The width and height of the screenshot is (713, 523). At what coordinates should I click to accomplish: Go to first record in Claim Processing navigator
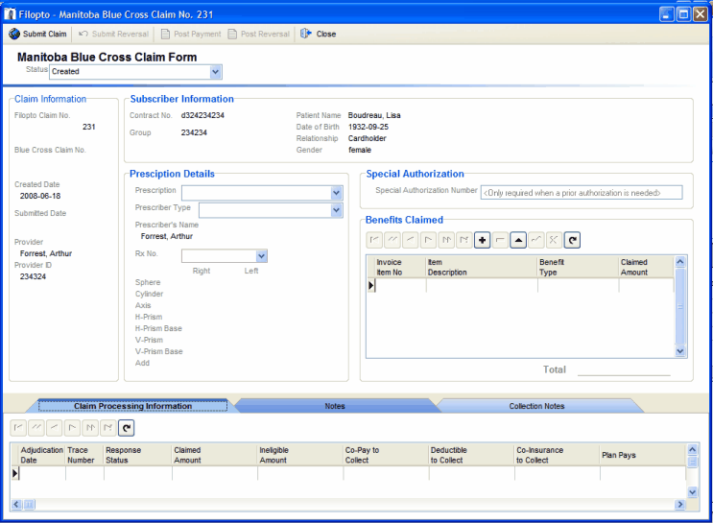[x=18, y=427]
